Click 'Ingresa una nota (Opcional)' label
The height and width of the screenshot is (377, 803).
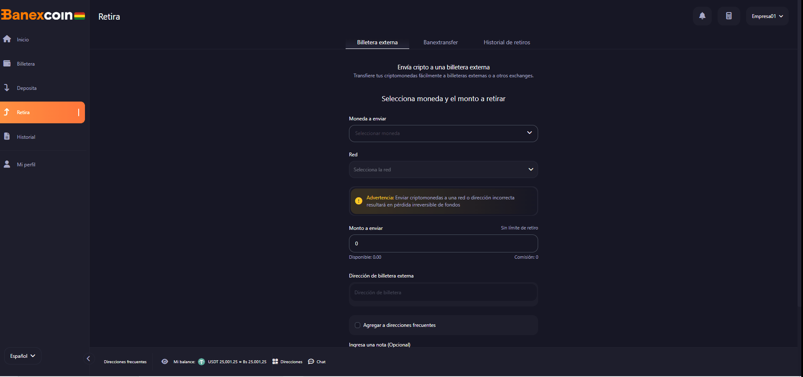(x=380, y=344)
